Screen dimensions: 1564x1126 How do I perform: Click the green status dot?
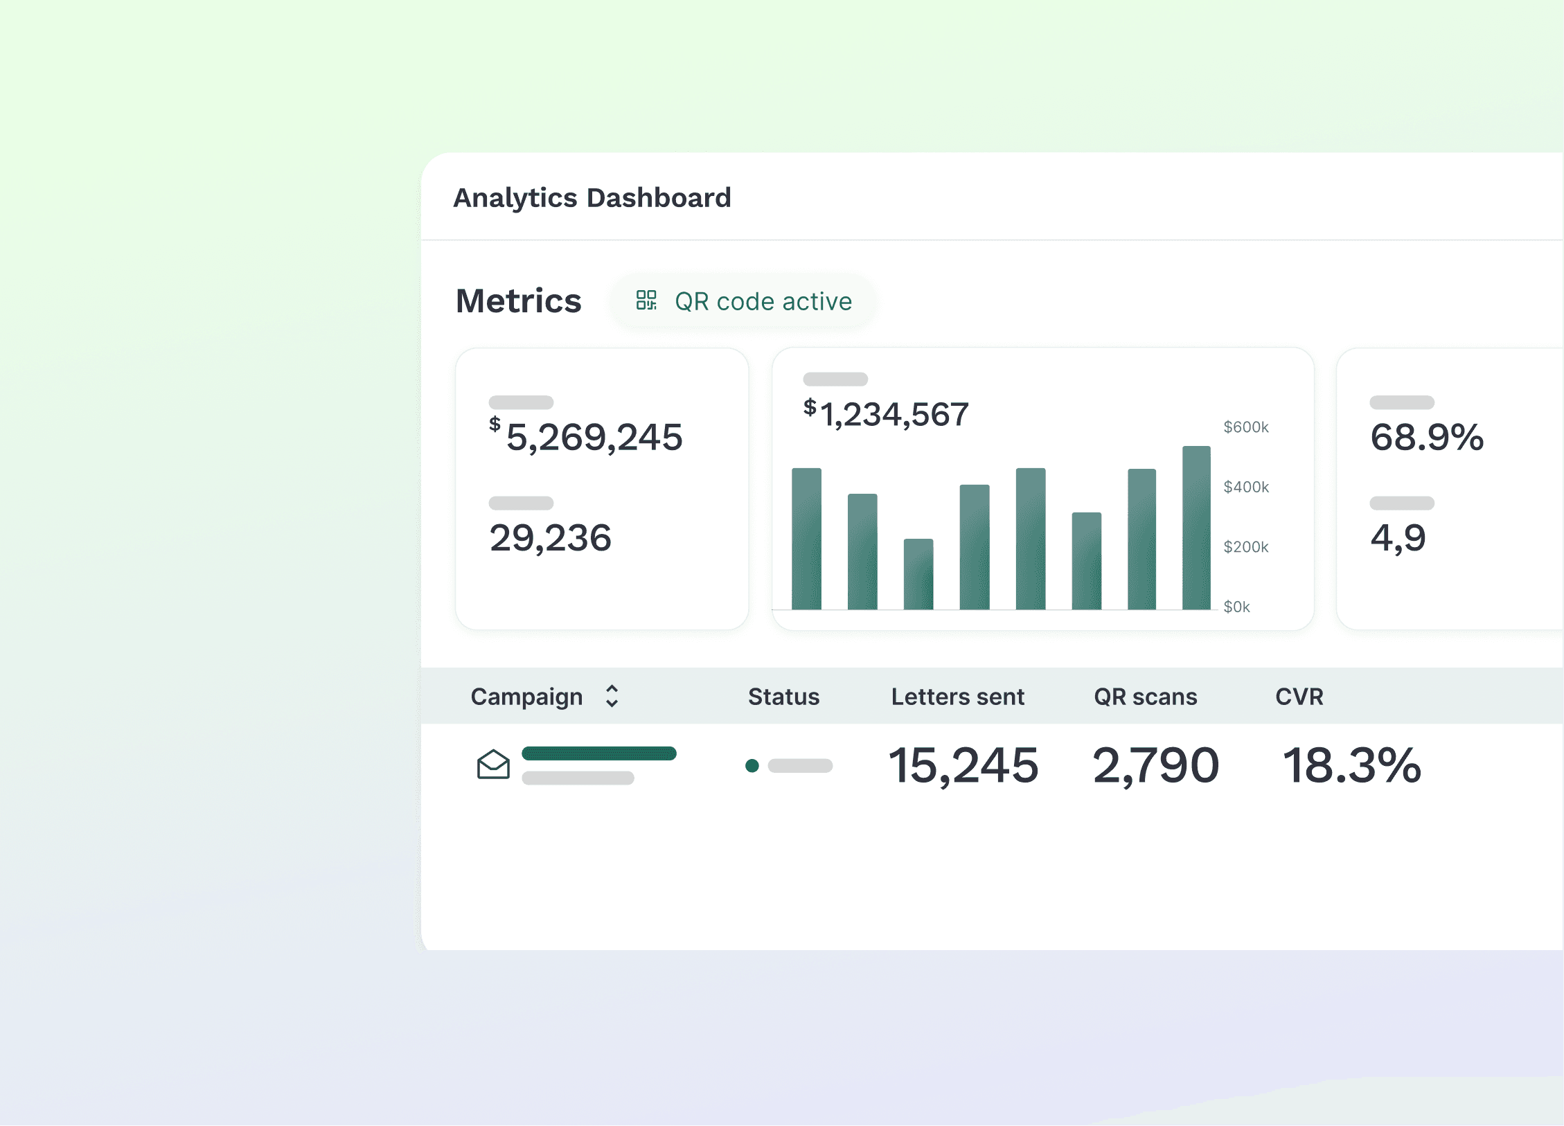click(x=752, y=766)
